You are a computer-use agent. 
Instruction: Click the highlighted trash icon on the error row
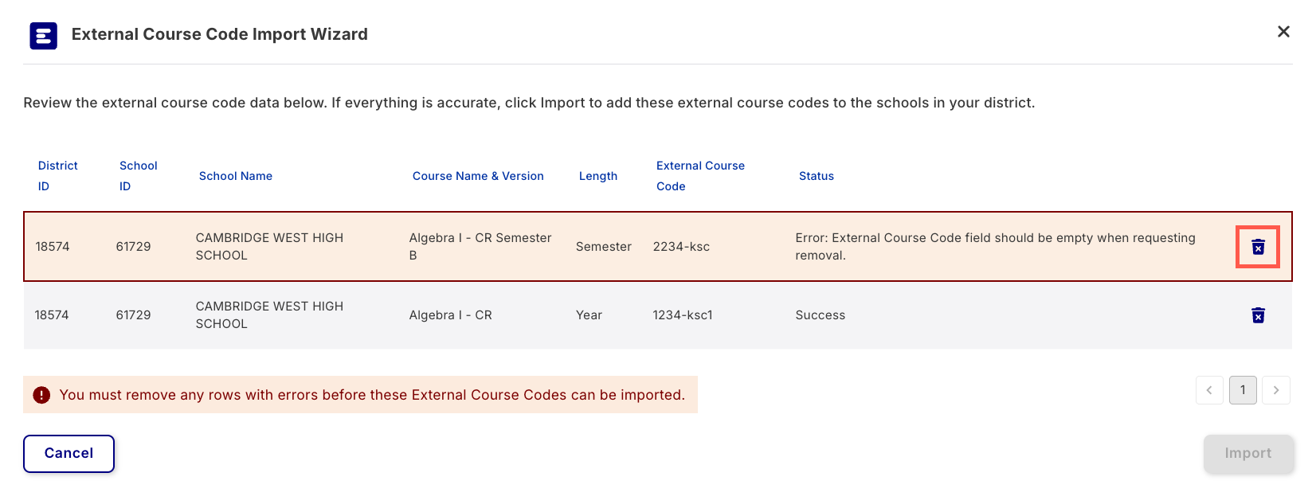[1258, 247]
